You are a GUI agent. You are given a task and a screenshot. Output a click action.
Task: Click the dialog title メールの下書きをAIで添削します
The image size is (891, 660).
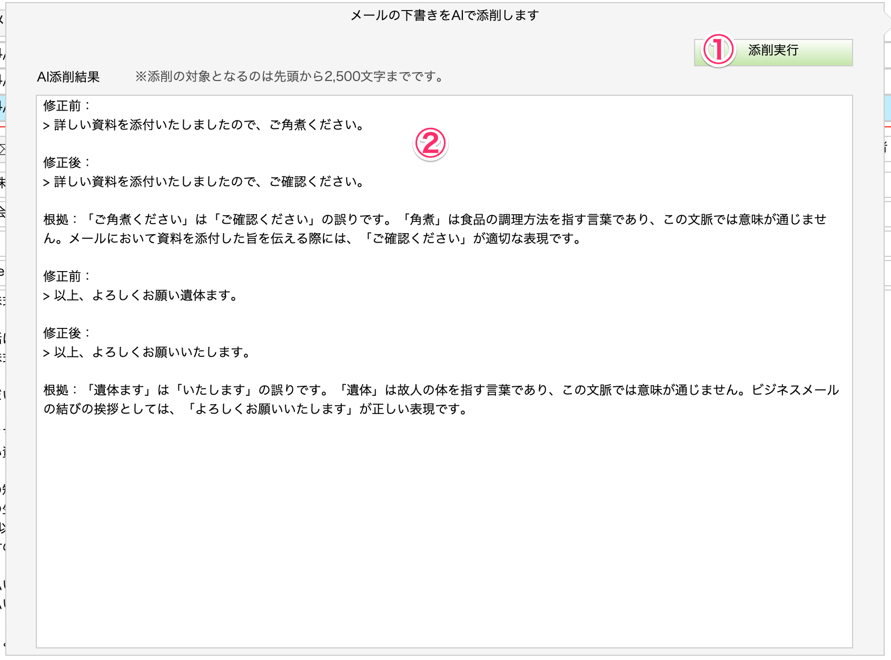pos(445,15)
